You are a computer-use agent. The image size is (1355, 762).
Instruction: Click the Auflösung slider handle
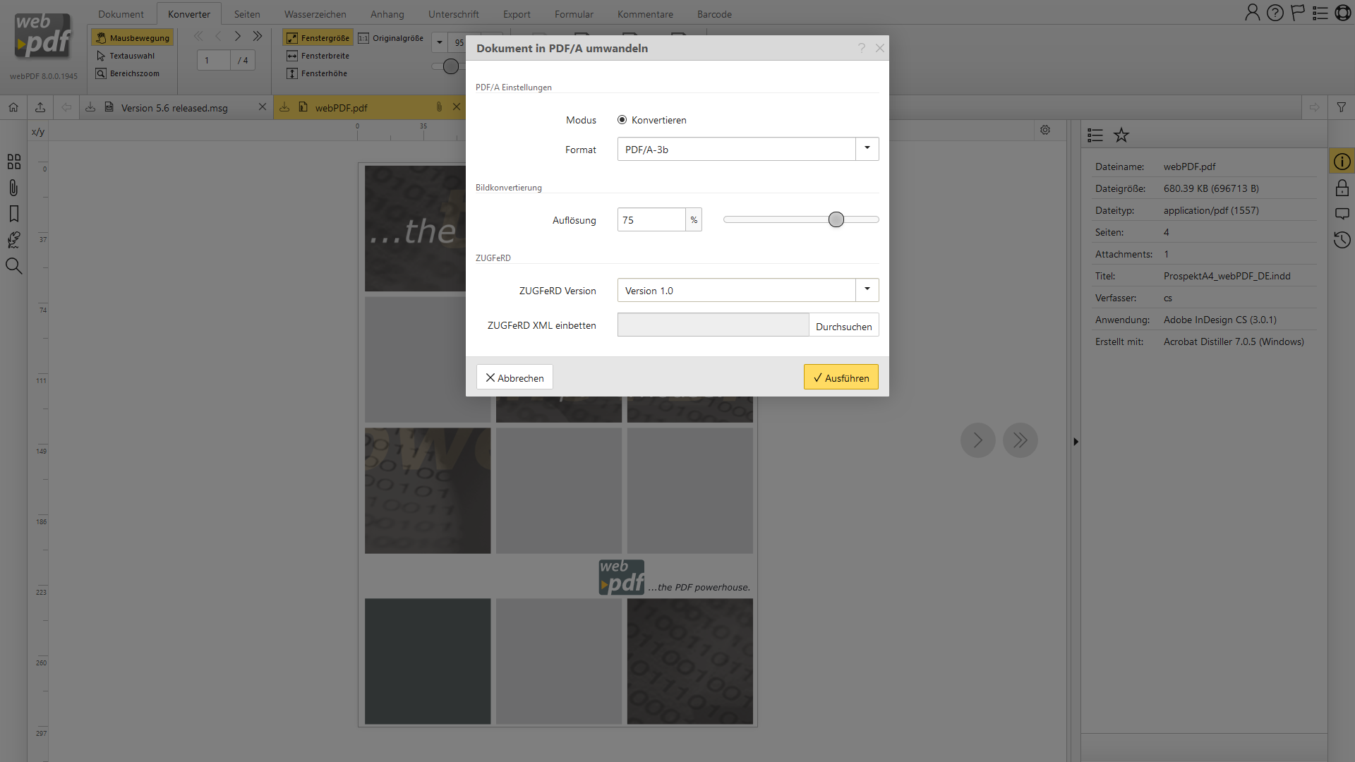coord(836,219)
